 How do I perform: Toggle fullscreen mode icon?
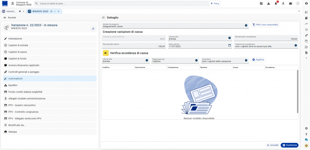(x=298, y=3)
